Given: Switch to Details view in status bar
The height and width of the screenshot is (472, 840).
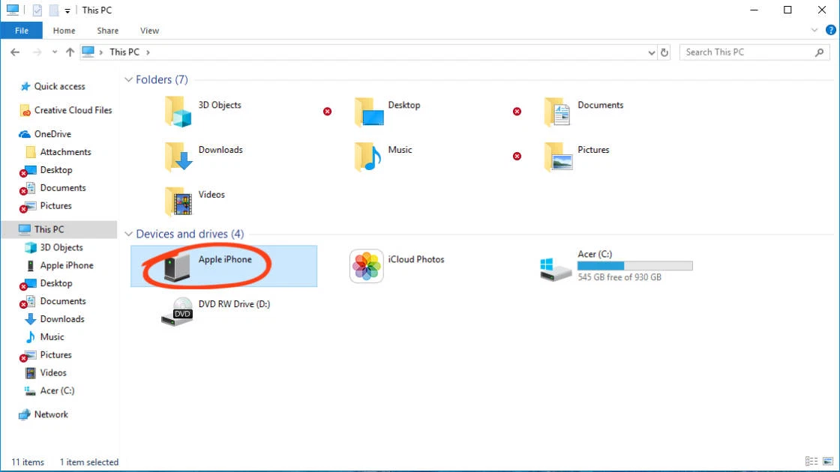Looking at the screenshot, I should point(811,461).
